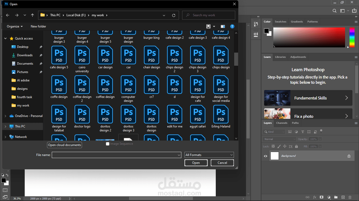The height and width of the screenshot is (201, 359).
Task: Open the History panel icon in Photoshop
Action: (256, 24)
